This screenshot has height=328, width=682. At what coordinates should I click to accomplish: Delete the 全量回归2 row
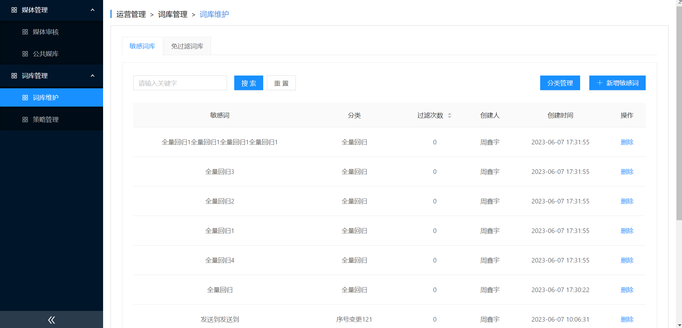coord(627,201)
